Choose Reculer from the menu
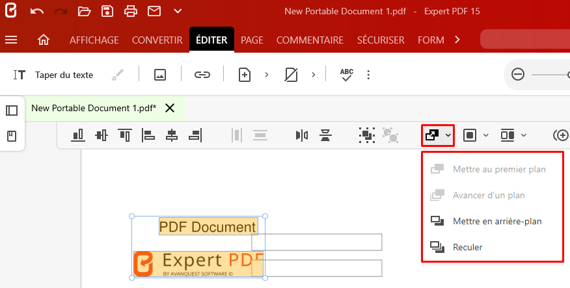Image resolution: width=570 pixels, height=288 pixels. pos(492,247)
